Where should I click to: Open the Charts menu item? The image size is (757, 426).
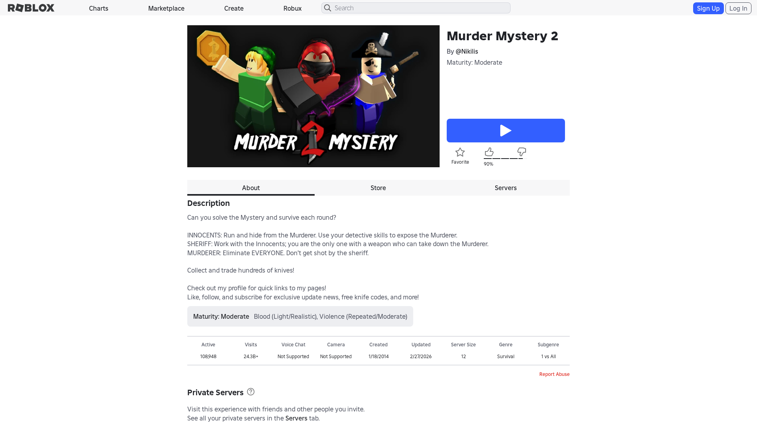point(99,8)
